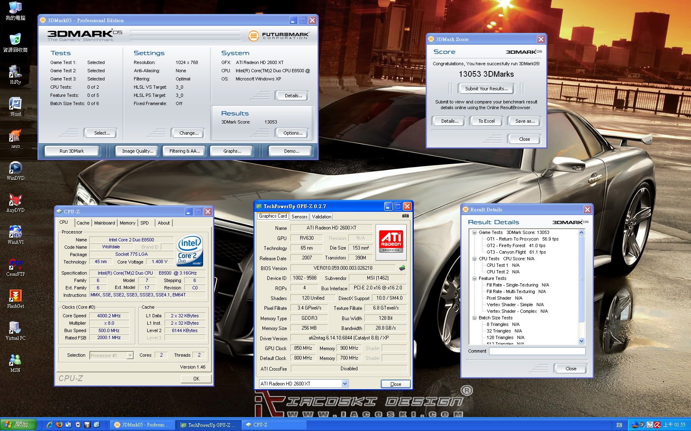Click the round dial tray icon beside Avira

coord(650,425)
